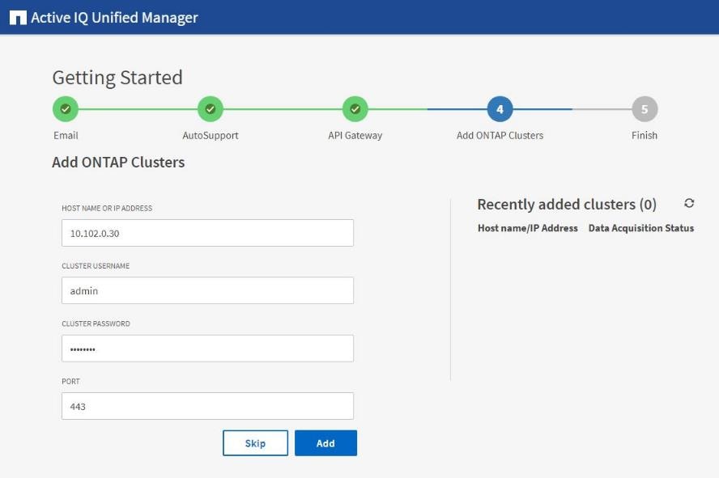
Task: Click the AutoSupport step label
Action: pyautogui.click(x=210, y=136)
